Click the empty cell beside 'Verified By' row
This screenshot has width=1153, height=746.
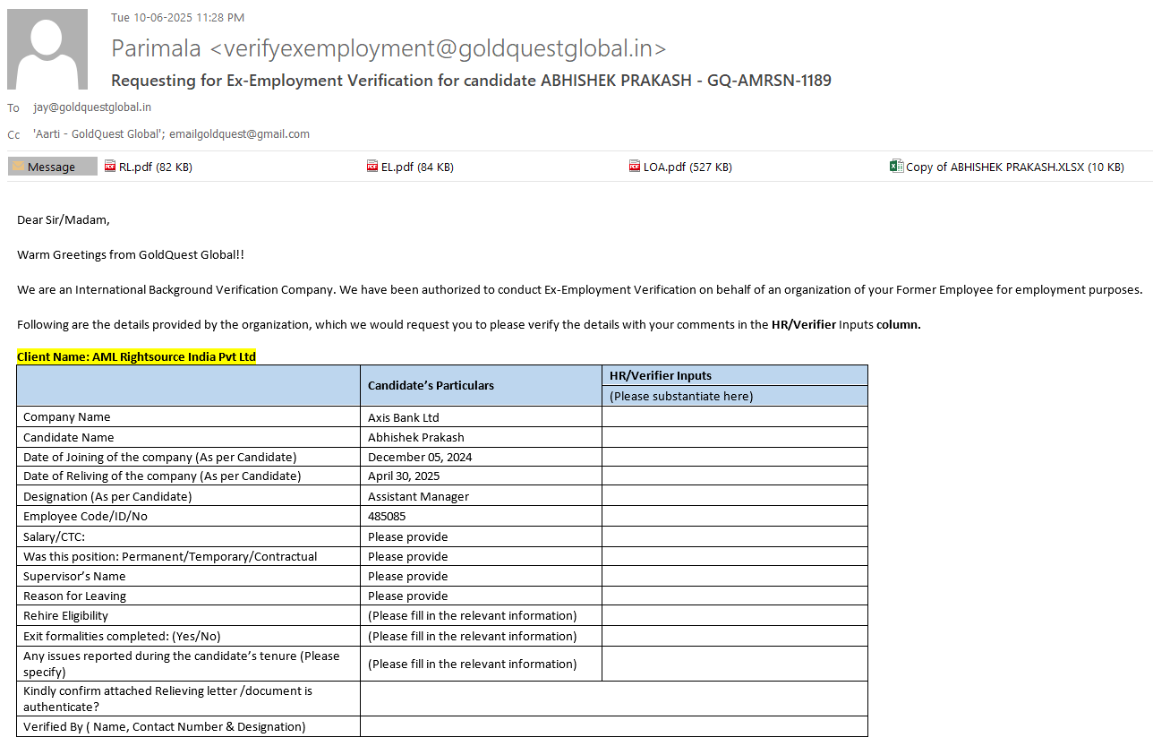click(x=613, y=726)
